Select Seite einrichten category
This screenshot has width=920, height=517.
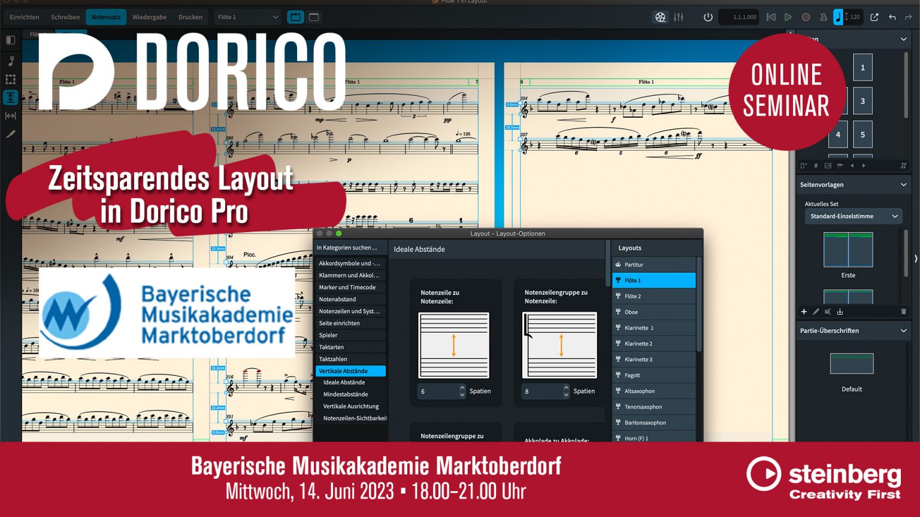coord(350,323)
